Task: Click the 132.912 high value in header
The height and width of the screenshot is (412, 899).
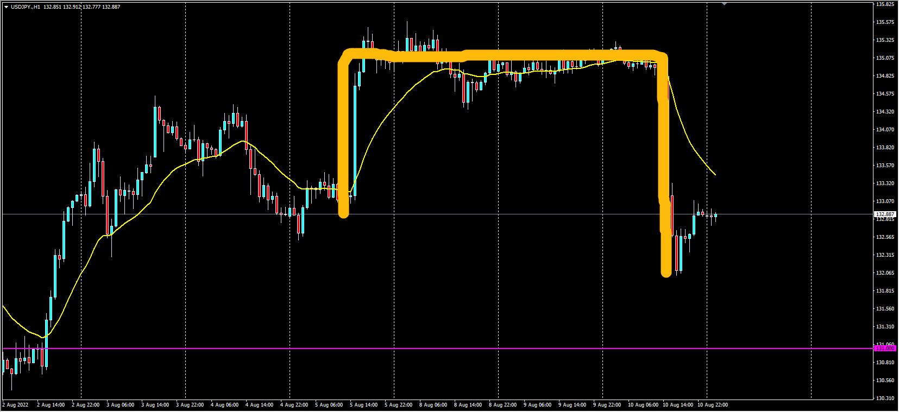Action: 72,7
